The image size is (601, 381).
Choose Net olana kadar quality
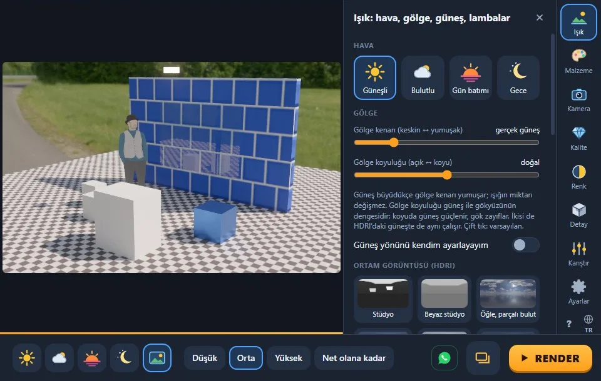coord(354,358)
